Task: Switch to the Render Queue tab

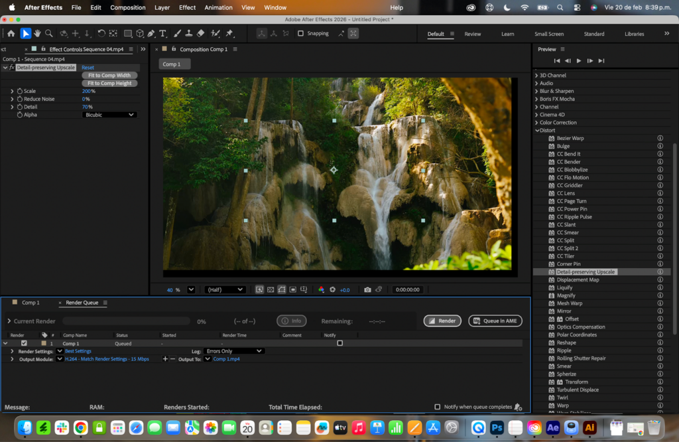Action: click(81, 302)
